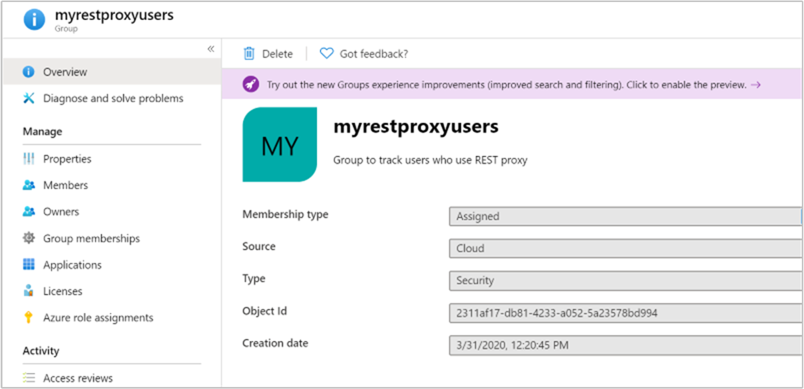Click the Object Id label
Image resolution: width=804 pixels, height=389 pixels.
coord(264,311)
